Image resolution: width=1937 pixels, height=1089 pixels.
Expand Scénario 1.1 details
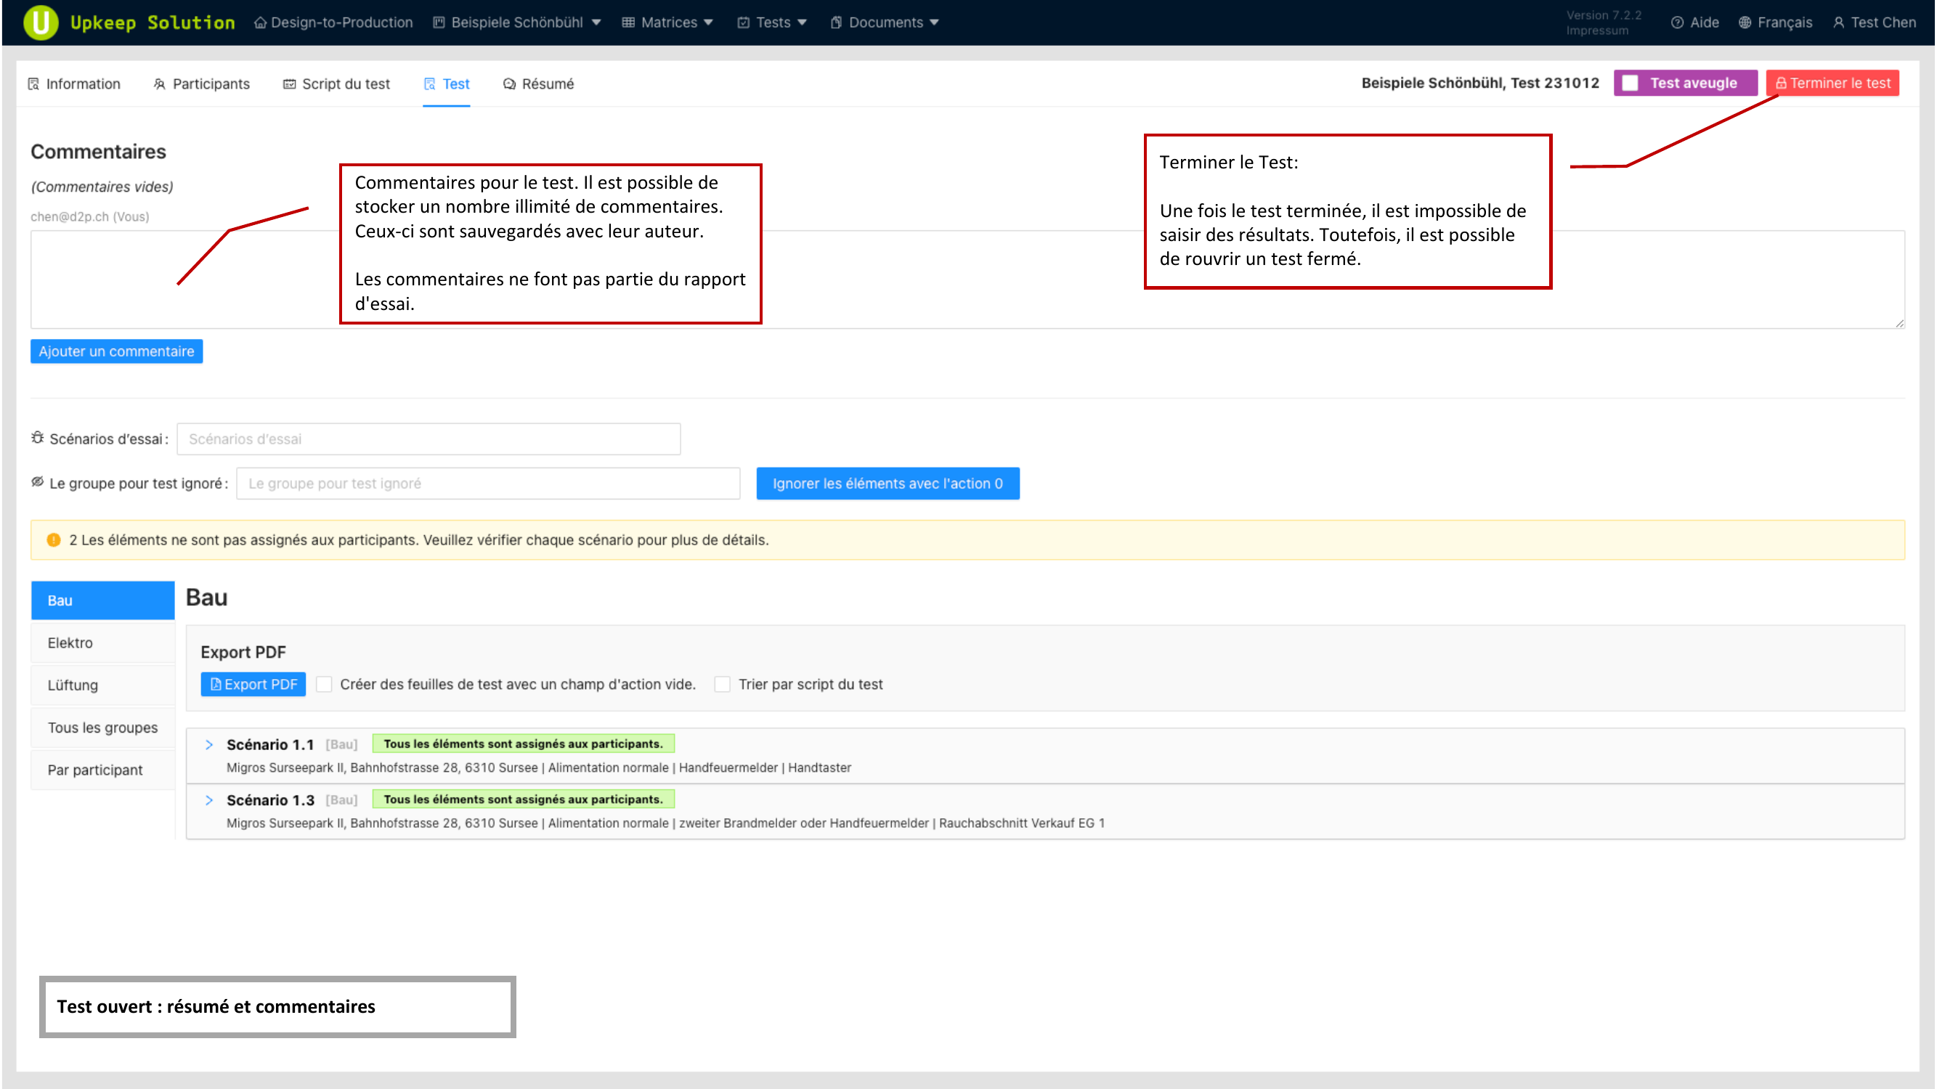pyautogui.click(x=209, y=745)
